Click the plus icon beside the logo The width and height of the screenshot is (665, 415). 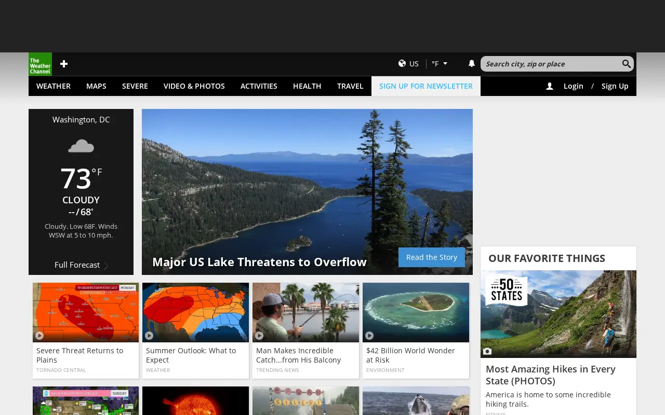click(x=64, y=64)
